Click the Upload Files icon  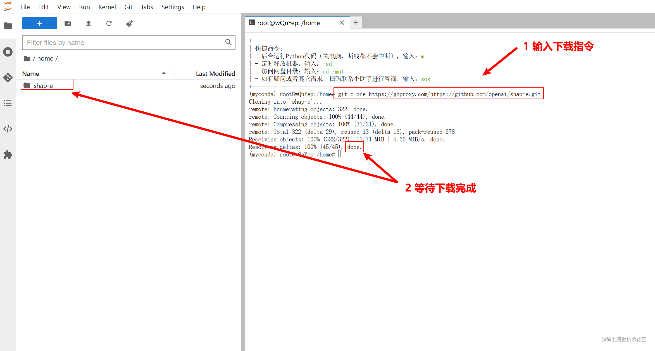click(x=89, y=23)
